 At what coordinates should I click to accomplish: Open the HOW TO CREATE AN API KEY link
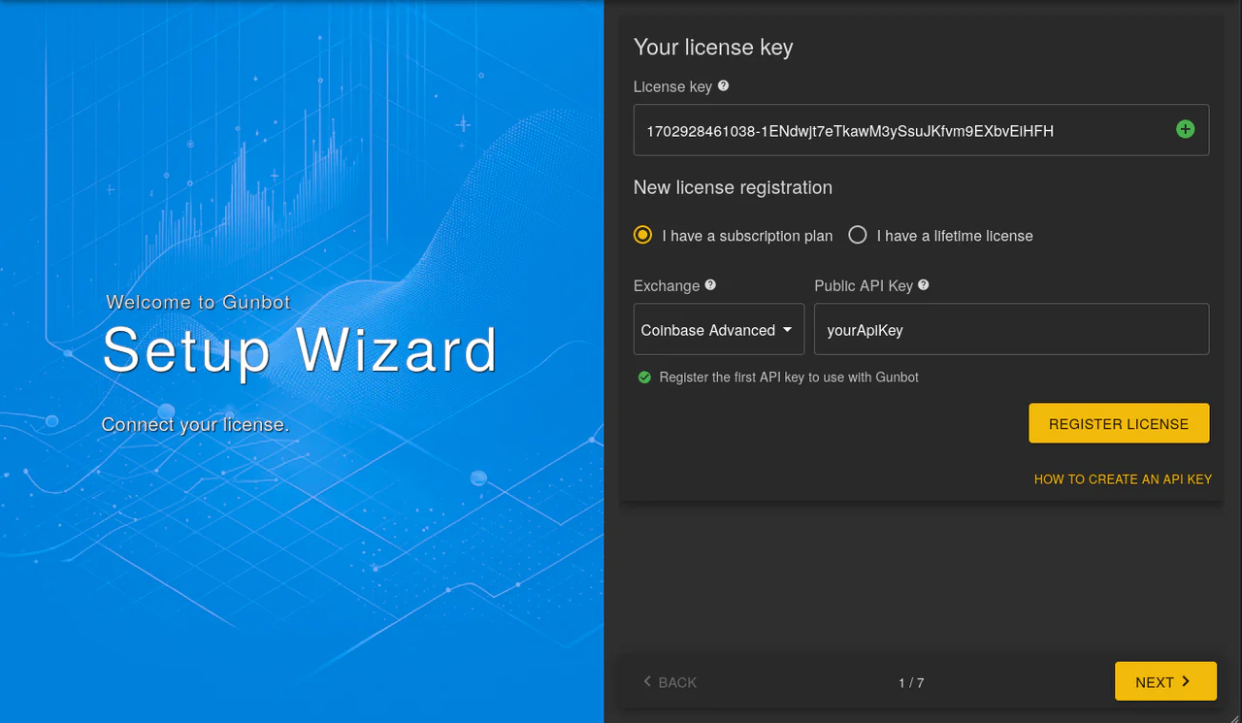(x=1123, y=479)
